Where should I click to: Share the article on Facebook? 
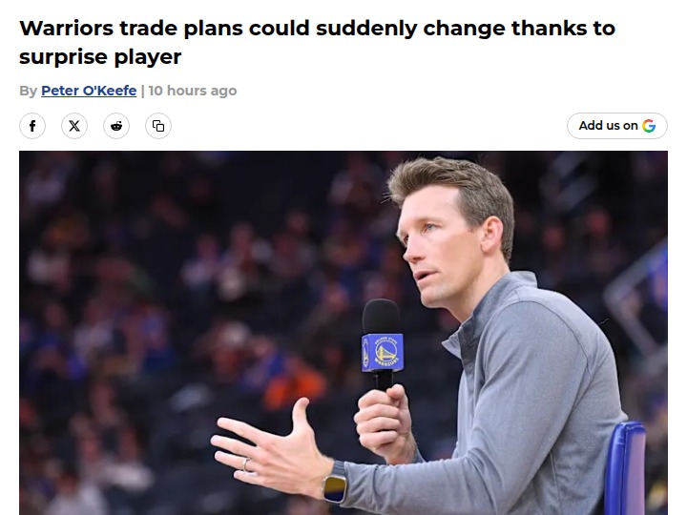(32, 126)
